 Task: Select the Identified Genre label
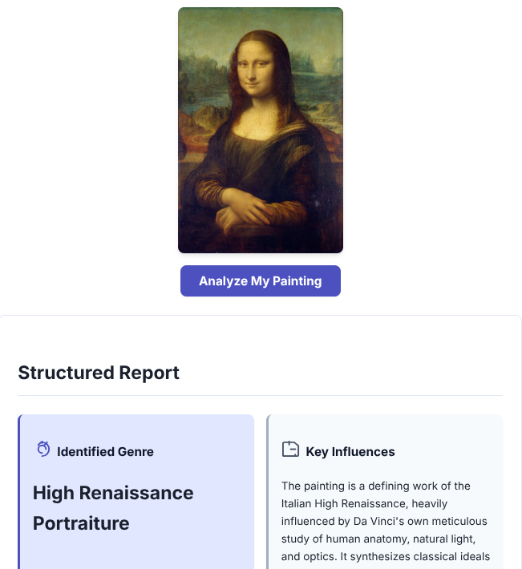(x=105, y=452)
